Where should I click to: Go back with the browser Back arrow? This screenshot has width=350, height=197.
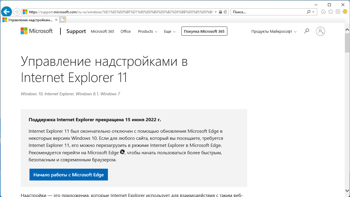6,12
